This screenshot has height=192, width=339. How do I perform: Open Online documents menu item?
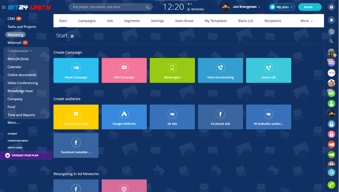(x=22, y=75)
